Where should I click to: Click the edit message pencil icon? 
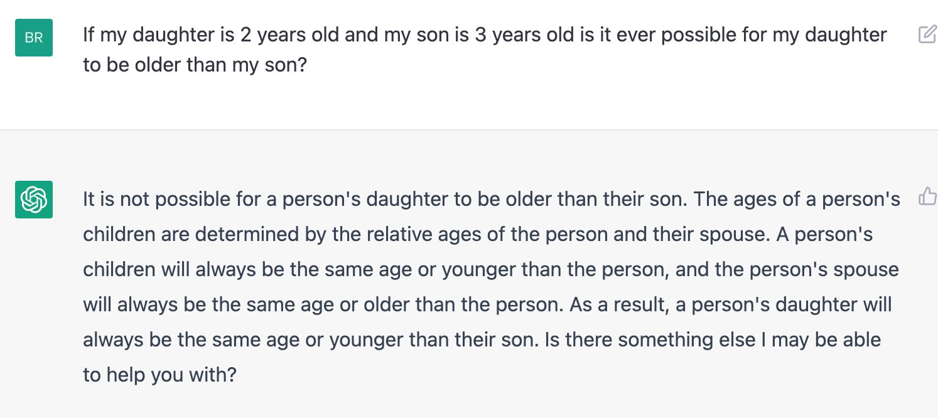click(x=927, y=35)
